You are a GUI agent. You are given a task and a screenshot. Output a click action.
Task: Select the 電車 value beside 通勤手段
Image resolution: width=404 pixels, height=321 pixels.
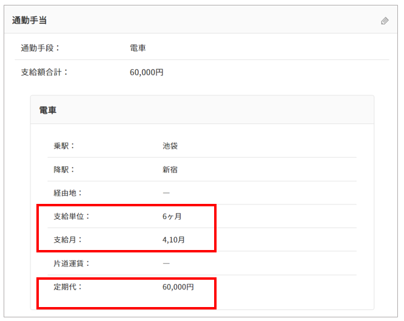tap(138, 48)
